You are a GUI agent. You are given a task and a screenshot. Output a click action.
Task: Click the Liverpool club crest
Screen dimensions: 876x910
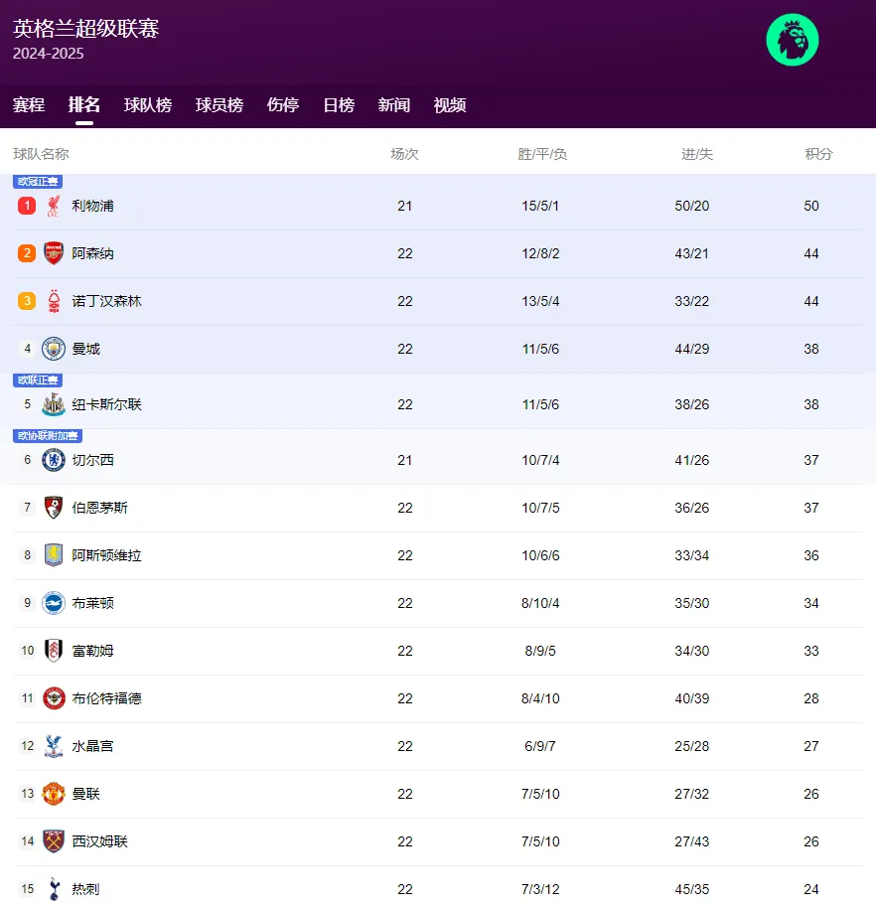(54, 206)
